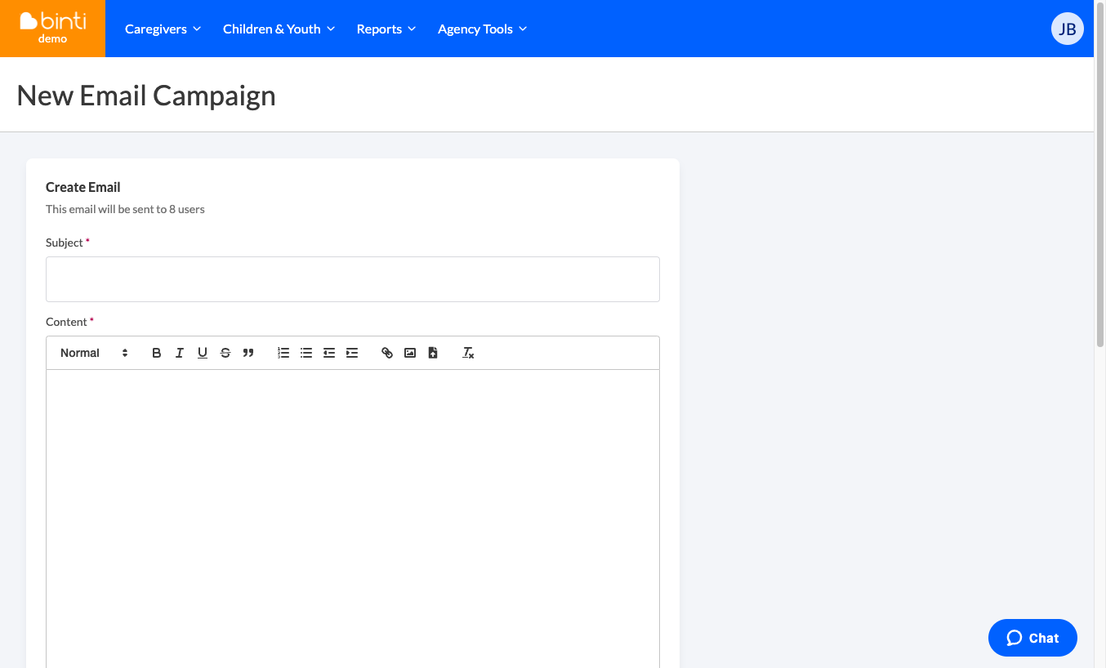This screenshot has width=1106, height=668.
Task: Insert a bulleted list
Action: (306, 353)
